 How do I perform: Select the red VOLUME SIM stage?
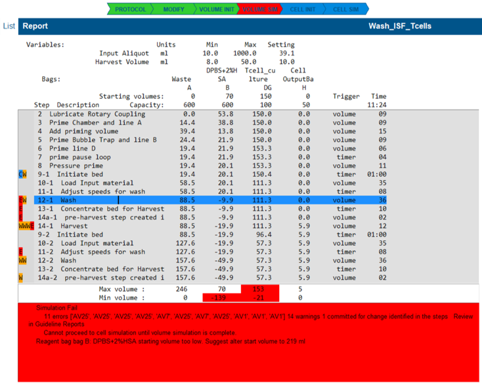(259, 9)
